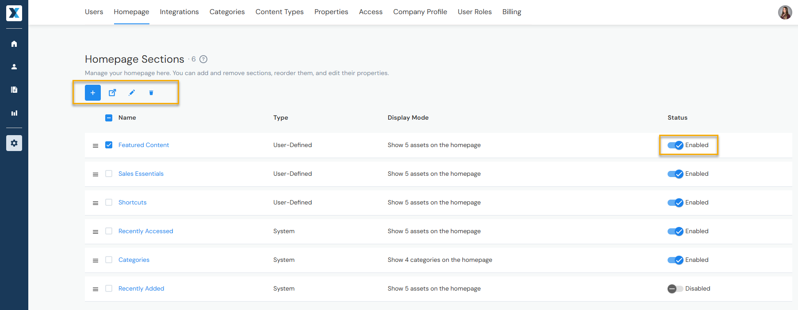Viewport: 798px width, 310px height.
Task: Click the help question mark icon
Action: pos(203,59)
